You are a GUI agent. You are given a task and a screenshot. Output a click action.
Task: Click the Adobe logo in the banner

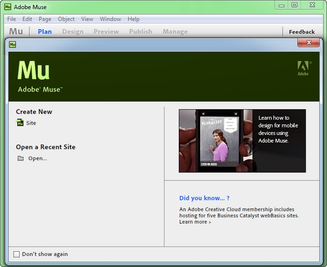click(x=304, y=70)
